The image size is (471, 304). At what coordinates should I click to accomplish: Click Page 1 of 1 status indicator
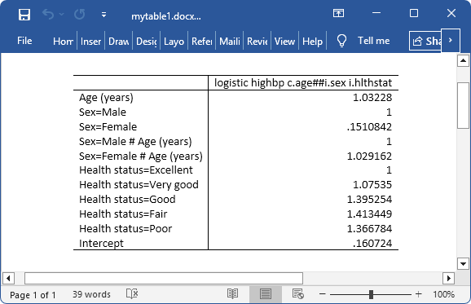pos(33,295)
